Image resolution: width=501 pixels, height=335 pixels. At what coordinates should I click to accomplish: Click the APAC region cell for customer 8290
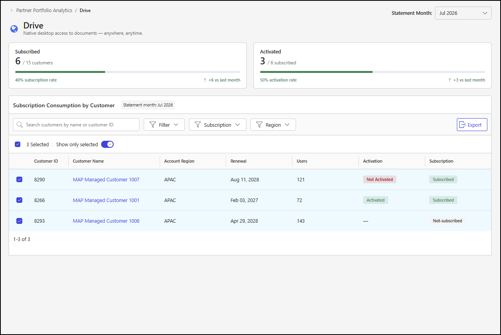pos(170,179)
